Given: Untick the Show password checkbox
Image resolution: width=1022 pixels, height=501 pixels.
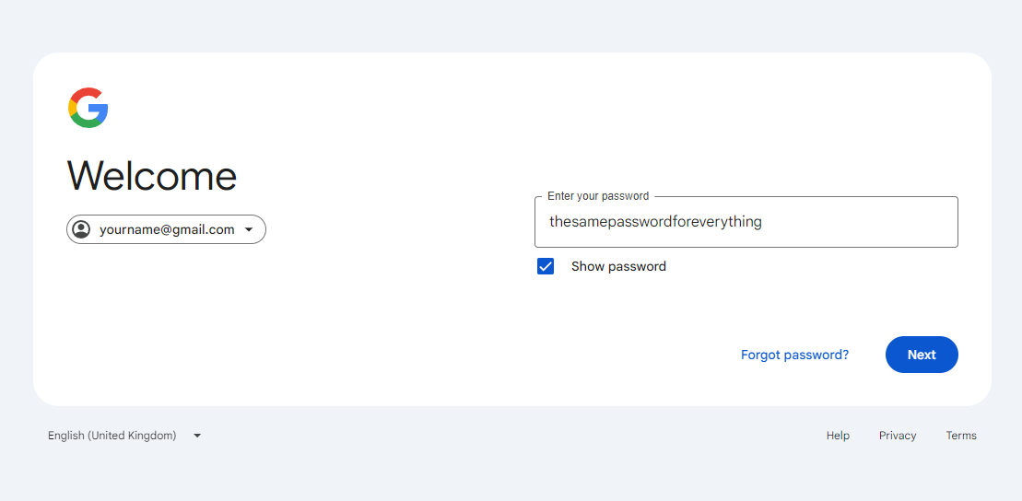Looking at the screenshot, I should pyautogui.click(x=546, y=266).
